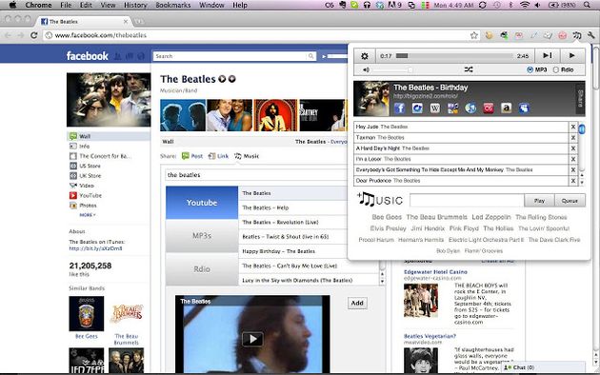
Task: Open the vertical Share tab in player
Action: point(580,99)
